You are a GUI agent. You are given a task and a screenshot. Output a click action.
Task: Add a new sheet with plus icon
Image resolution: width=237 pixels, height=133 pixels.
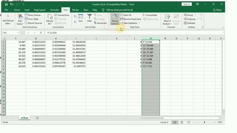pos(37,118)
